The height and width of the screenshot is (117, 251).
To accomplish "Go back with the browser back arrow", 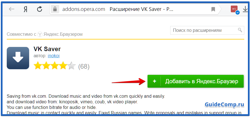I will 11,9.
